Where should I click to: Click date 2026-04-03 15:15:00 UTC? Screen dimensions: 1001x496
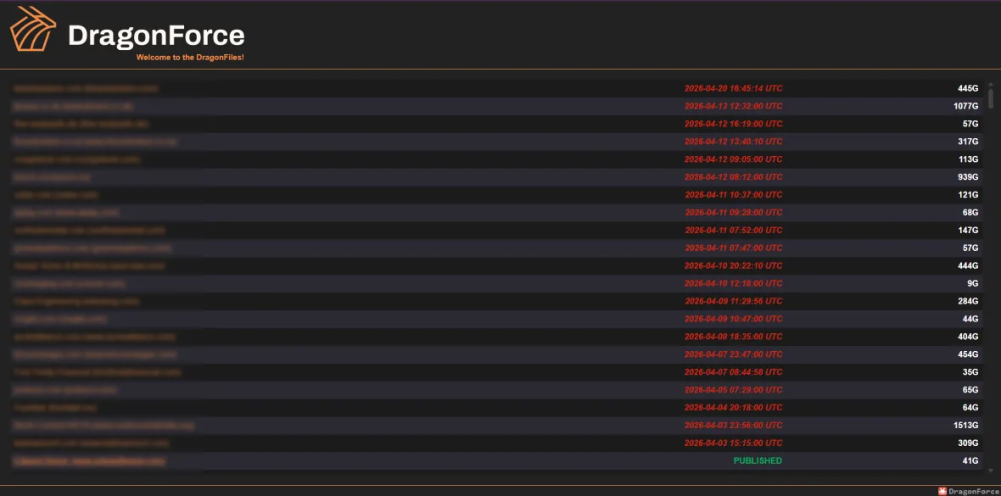tap(734, 443)
